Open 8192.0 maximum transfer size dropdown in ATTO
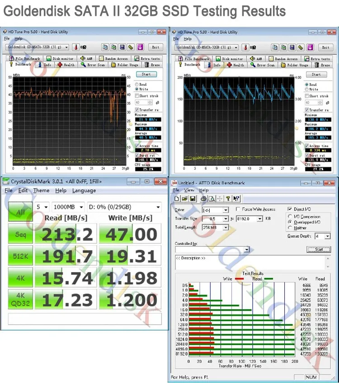 [260, 219]
